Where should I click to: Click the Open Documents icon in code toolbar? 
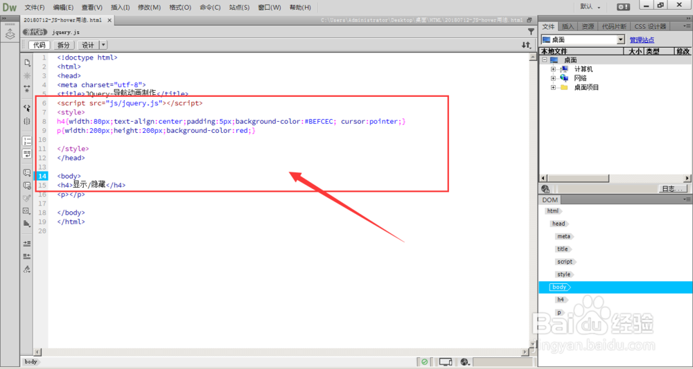click(27, 62)
